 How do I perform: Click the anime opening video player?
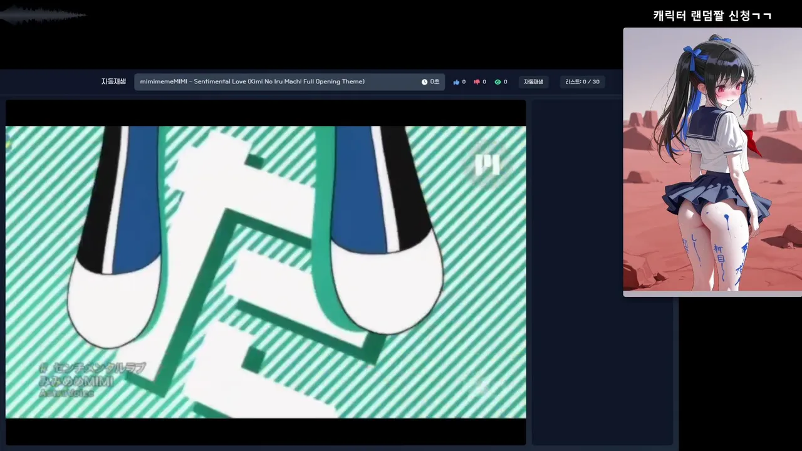pos(266,272)
